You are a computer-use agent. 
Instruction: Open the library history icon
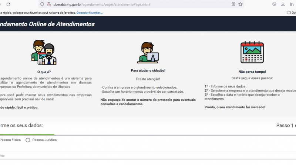(292, 4)
